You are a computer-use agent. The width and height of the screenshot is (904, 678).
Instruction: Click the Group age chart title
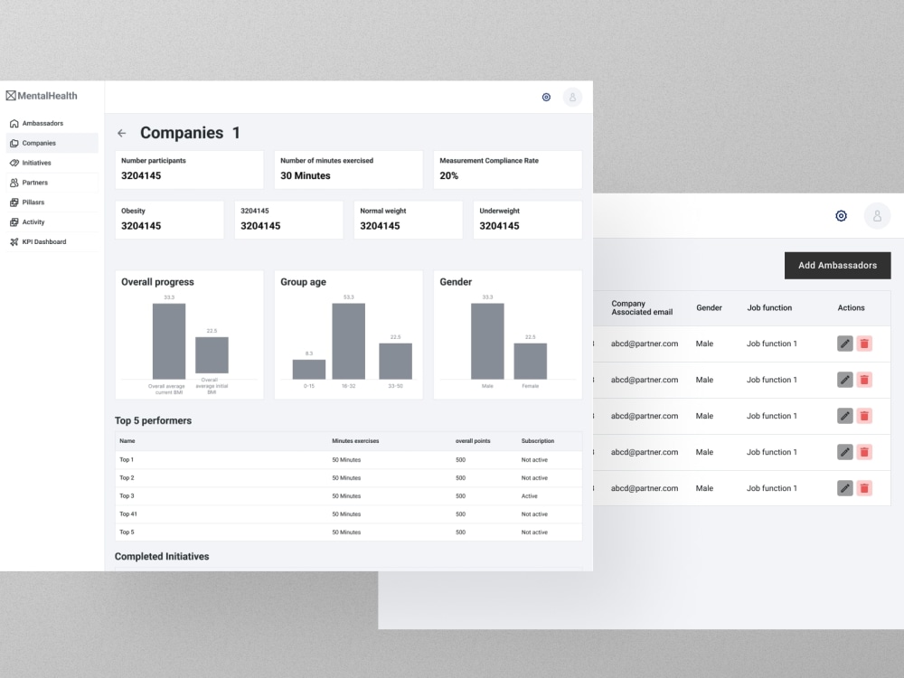coord(303,282)
